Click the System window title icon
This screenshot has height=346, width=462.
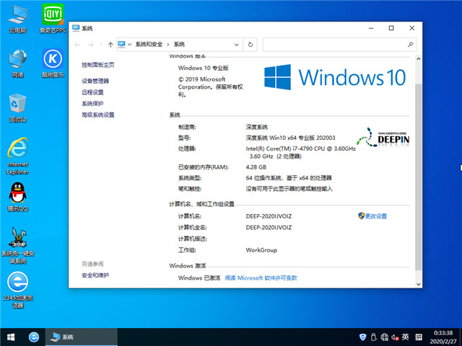[76, 28]
